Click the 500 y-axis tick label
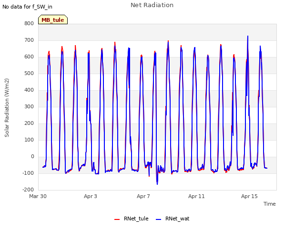305x228 pixels. point(29,73)
